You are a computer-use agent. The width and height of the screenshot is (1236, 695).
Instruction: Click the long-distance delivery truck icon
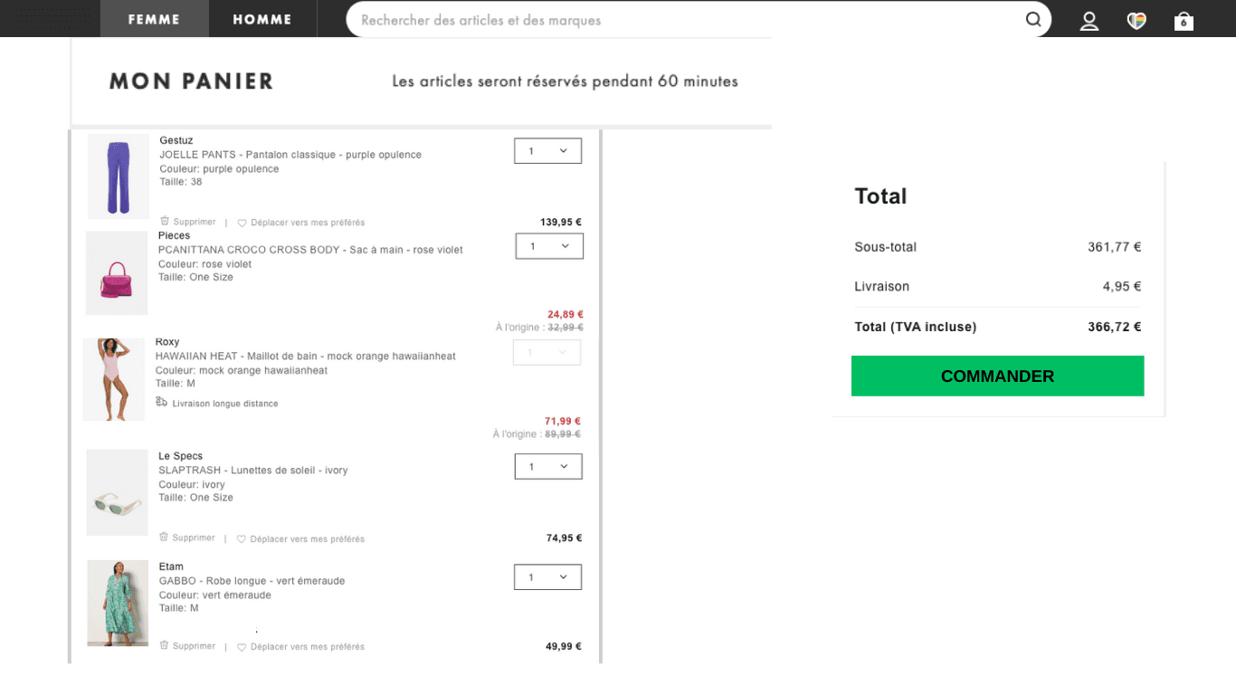pyautogui.click(x=161, y=402)
